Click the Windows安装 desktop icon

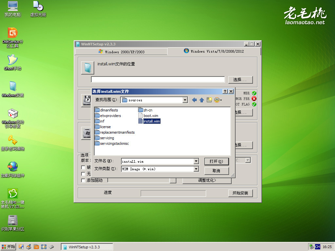pos(13,89)
